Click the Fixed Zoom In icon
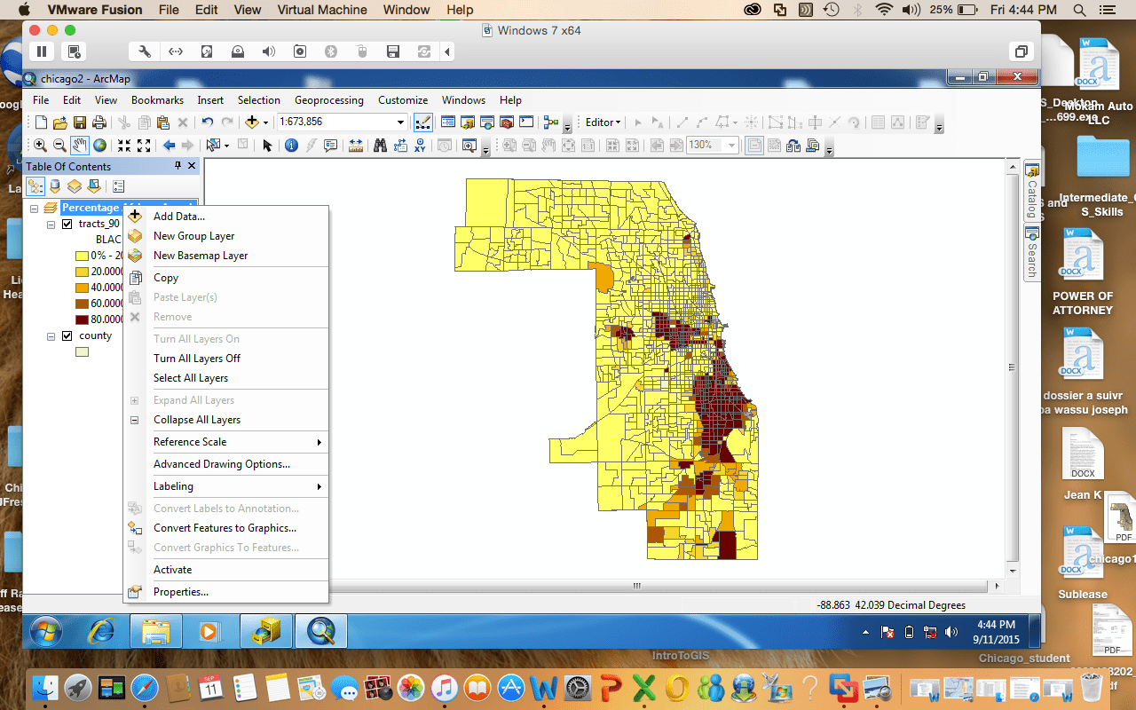1136x710 pixels. [124, 146]
